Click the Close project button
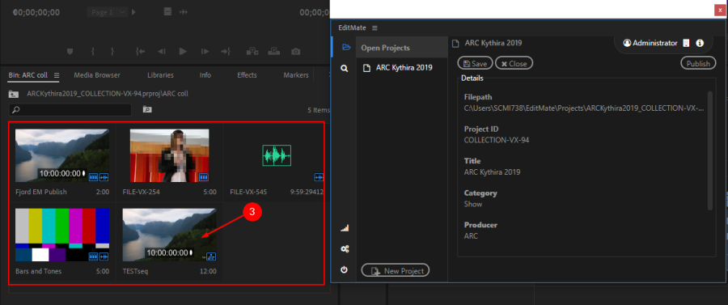 514,64
